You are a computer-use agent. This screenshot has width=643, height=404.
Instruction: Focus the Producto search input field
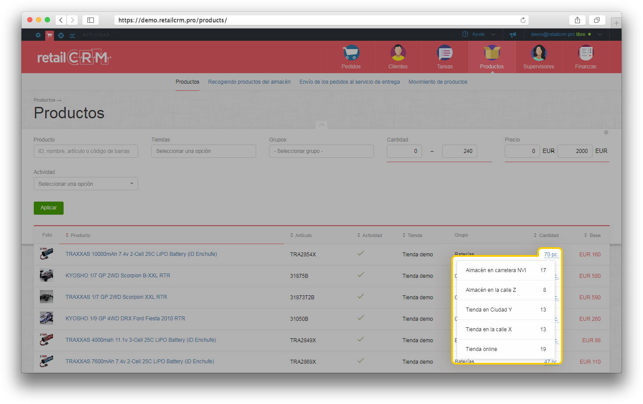coord(86,151)
